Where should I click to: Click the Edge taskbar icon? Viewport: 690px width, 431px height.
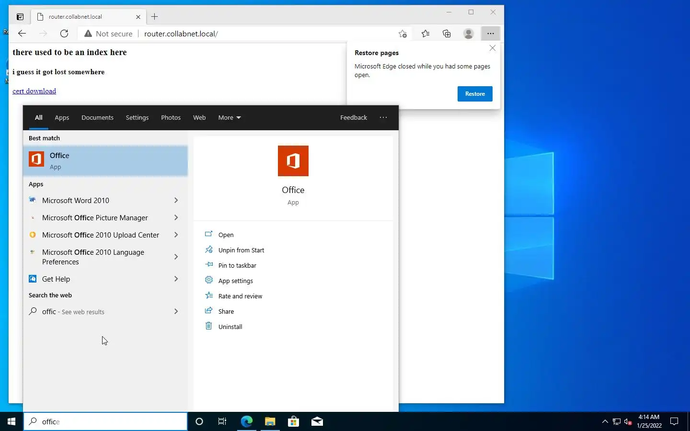coord(246,421)
